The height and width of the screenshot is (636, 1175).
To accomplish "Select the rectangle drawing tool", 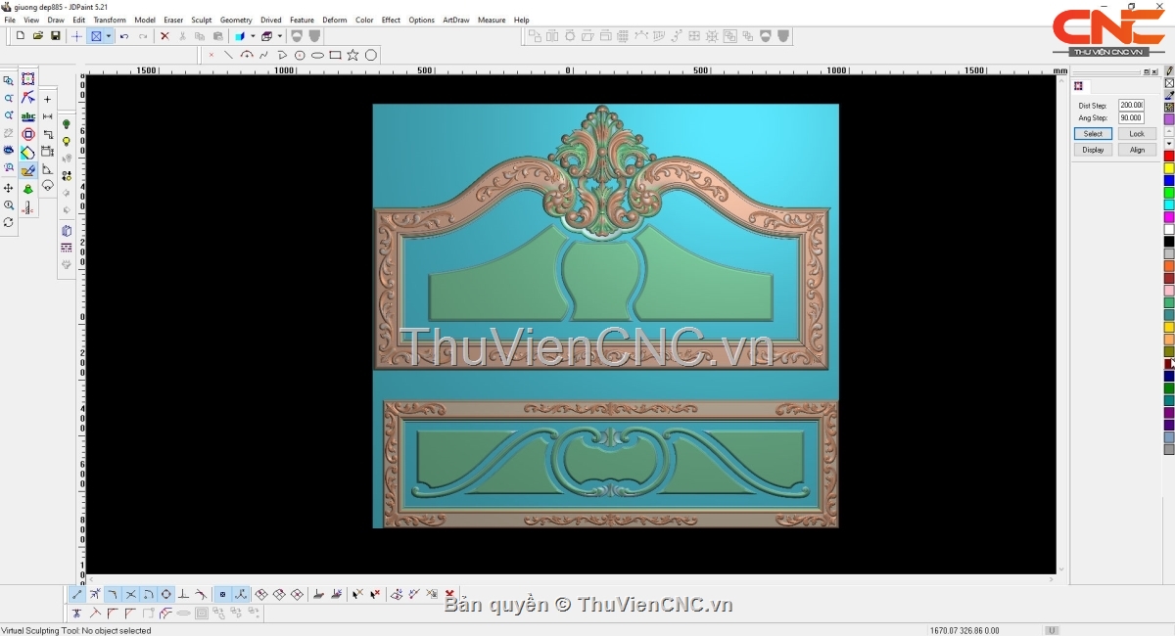I will (335, 56).
